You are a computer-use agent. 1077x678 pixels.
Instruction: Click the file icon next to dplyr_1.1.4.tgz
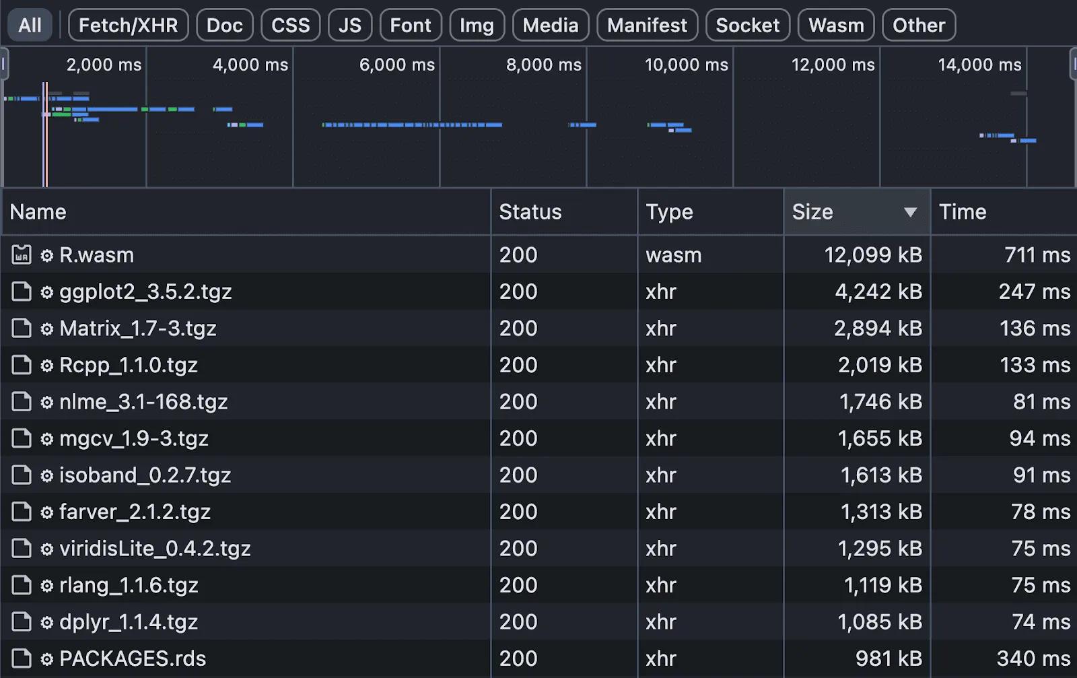coord(22,621)
